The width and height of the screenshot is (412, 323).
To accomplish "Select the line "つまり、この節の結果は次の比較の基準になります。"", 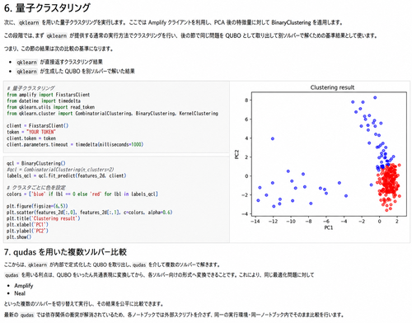I will (x=59, y=49).
